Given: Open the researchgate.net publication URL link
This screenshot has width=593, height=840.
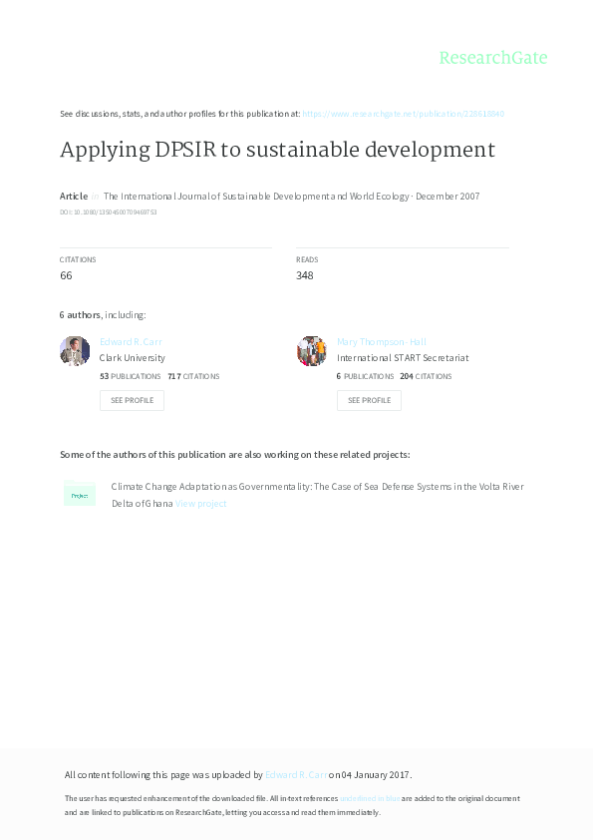Looking at the screenshot, I should pos(403,114).
